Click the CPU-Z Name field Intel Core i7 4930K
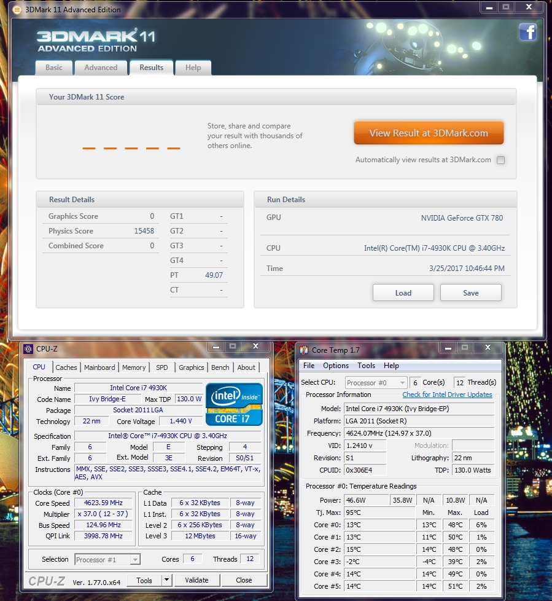Image resolution: width=552 pixels, height=601 pixels. [138, 388]
